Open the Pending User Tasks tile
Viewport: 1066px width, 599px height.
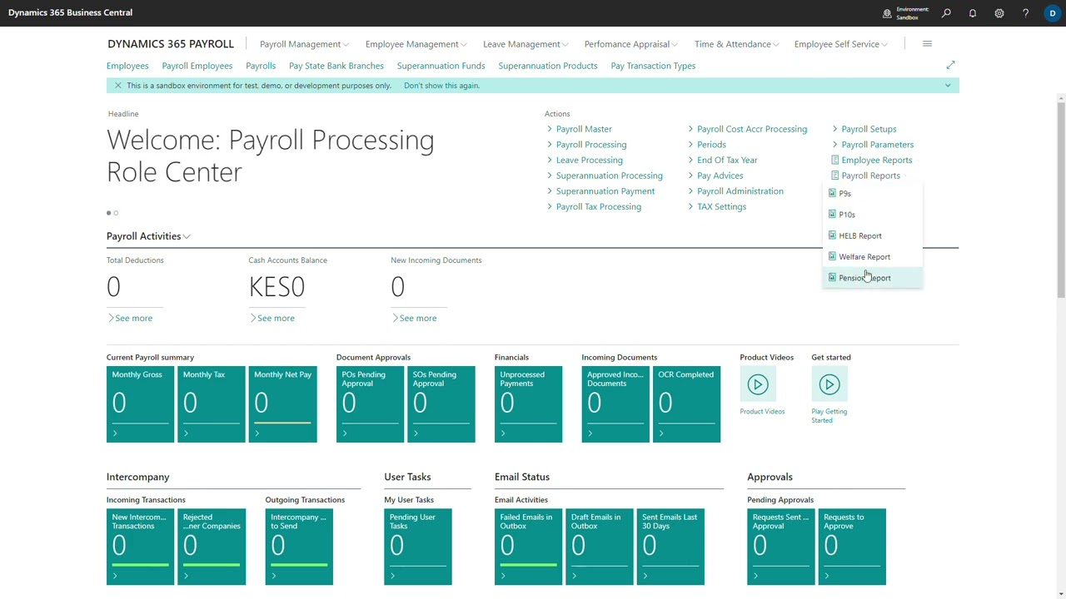(x=418, y=547)
